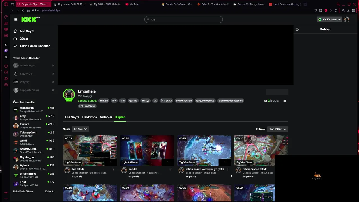
Task: Switch to Videolar tab
Action: [106, 117]
